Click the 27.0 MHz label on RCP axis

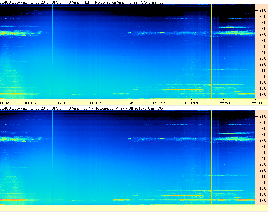[263, 34]
